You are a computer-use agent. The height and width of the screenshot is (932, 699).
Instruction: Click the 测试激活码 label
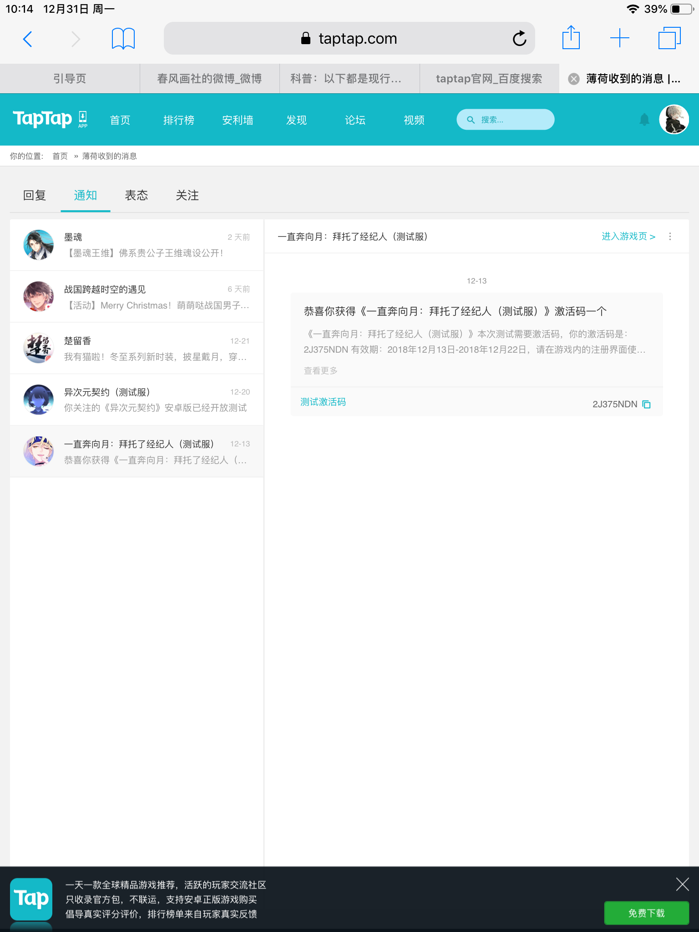(323, 402)
